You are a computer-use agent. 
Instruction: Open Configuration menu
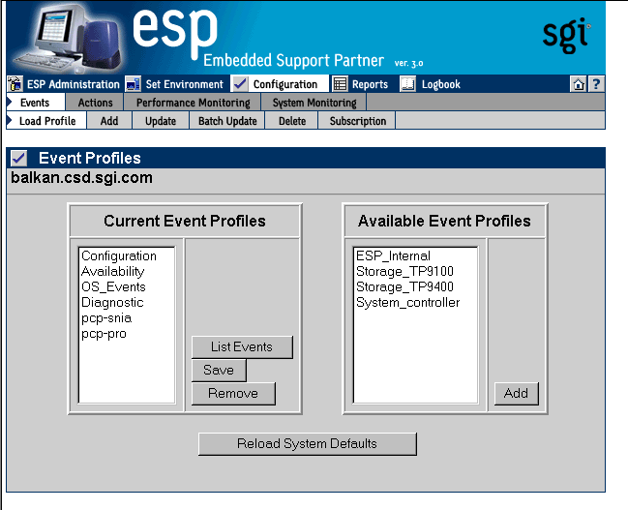click(285, 84)
